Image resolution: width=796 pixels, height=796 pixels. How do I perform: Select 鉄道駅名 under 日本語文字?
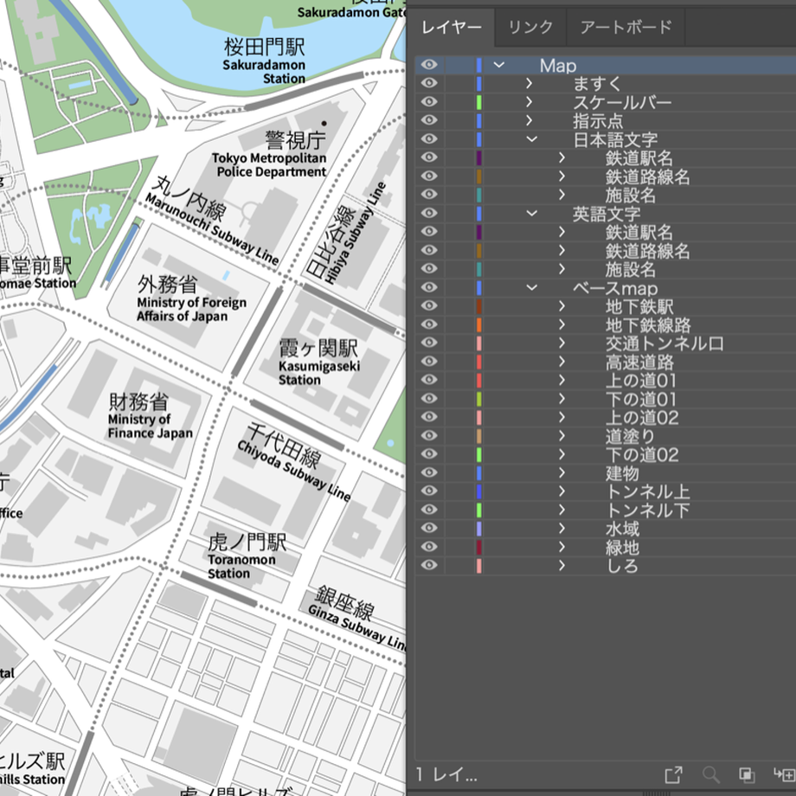[x=606, y=157]
